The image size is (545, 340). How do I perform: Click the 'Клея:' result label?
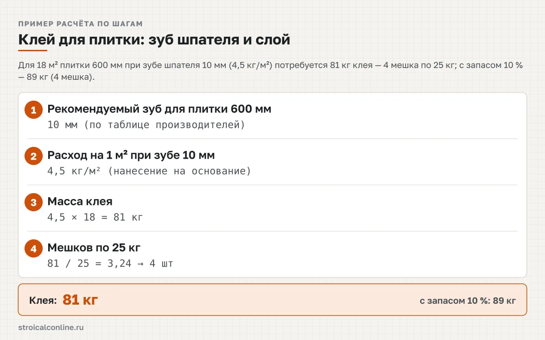pos(43,300)
